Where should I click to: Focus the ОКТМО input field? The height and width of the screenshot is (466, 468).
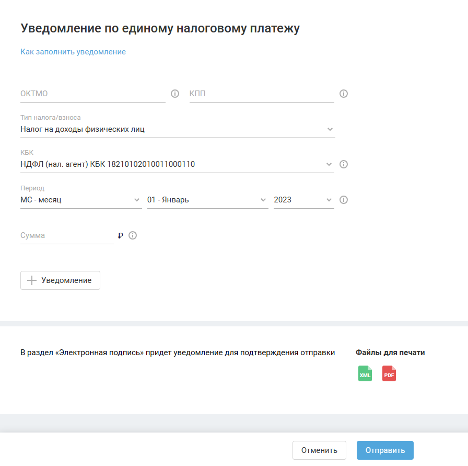(x=92, y=94)
